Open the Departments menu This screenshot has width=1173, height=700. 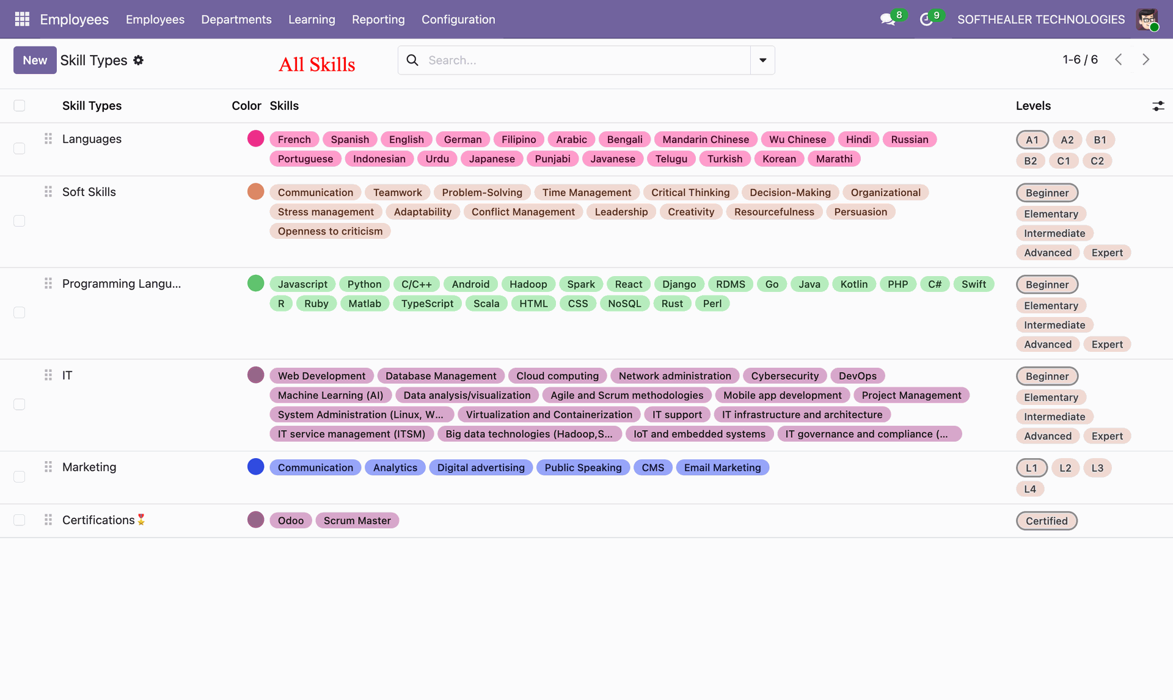[x=236, y=19]
